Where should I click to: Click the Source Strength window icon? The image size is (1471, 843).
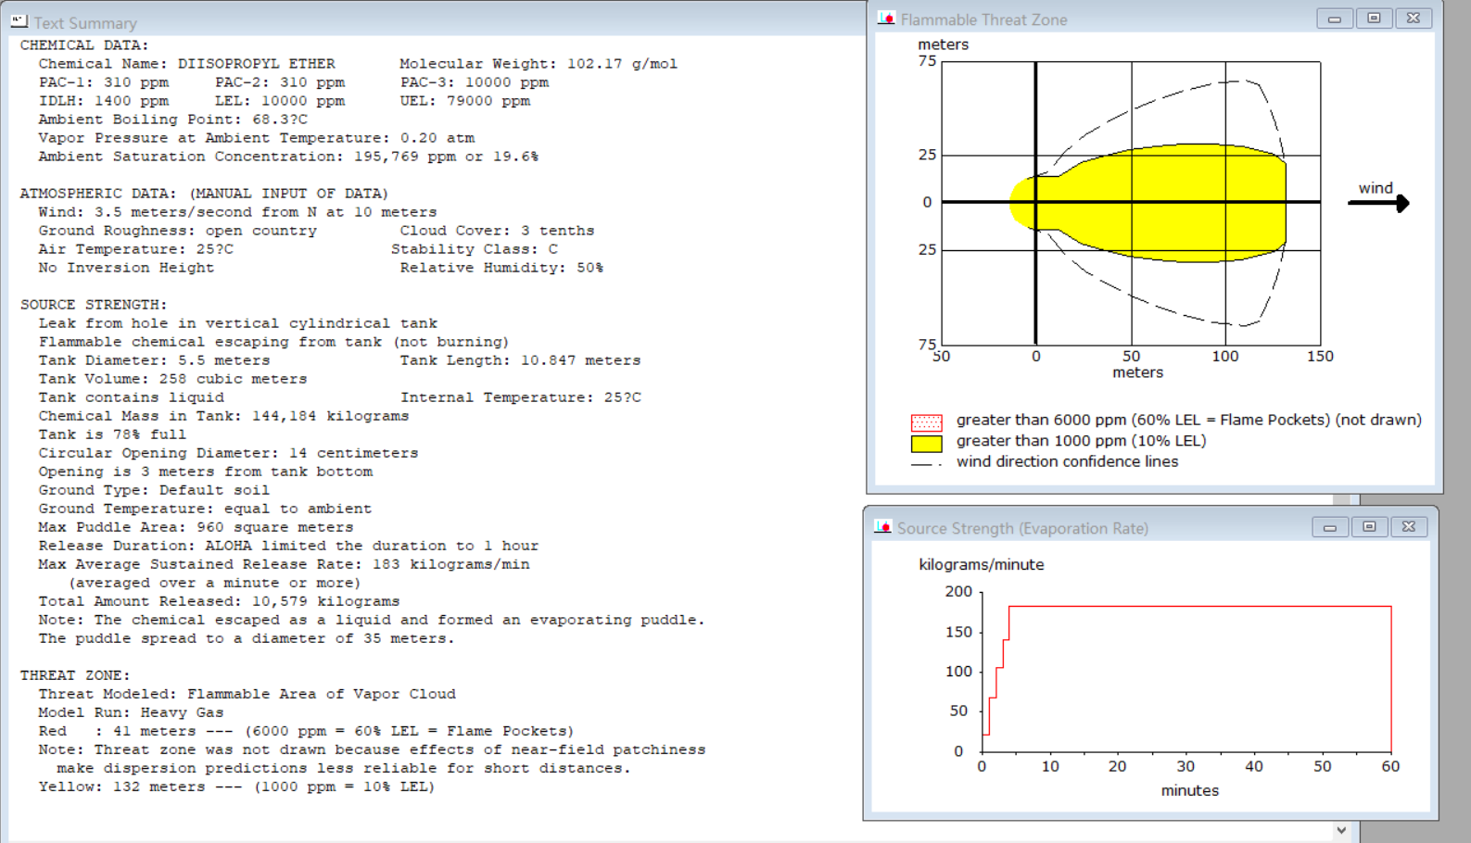882,527
